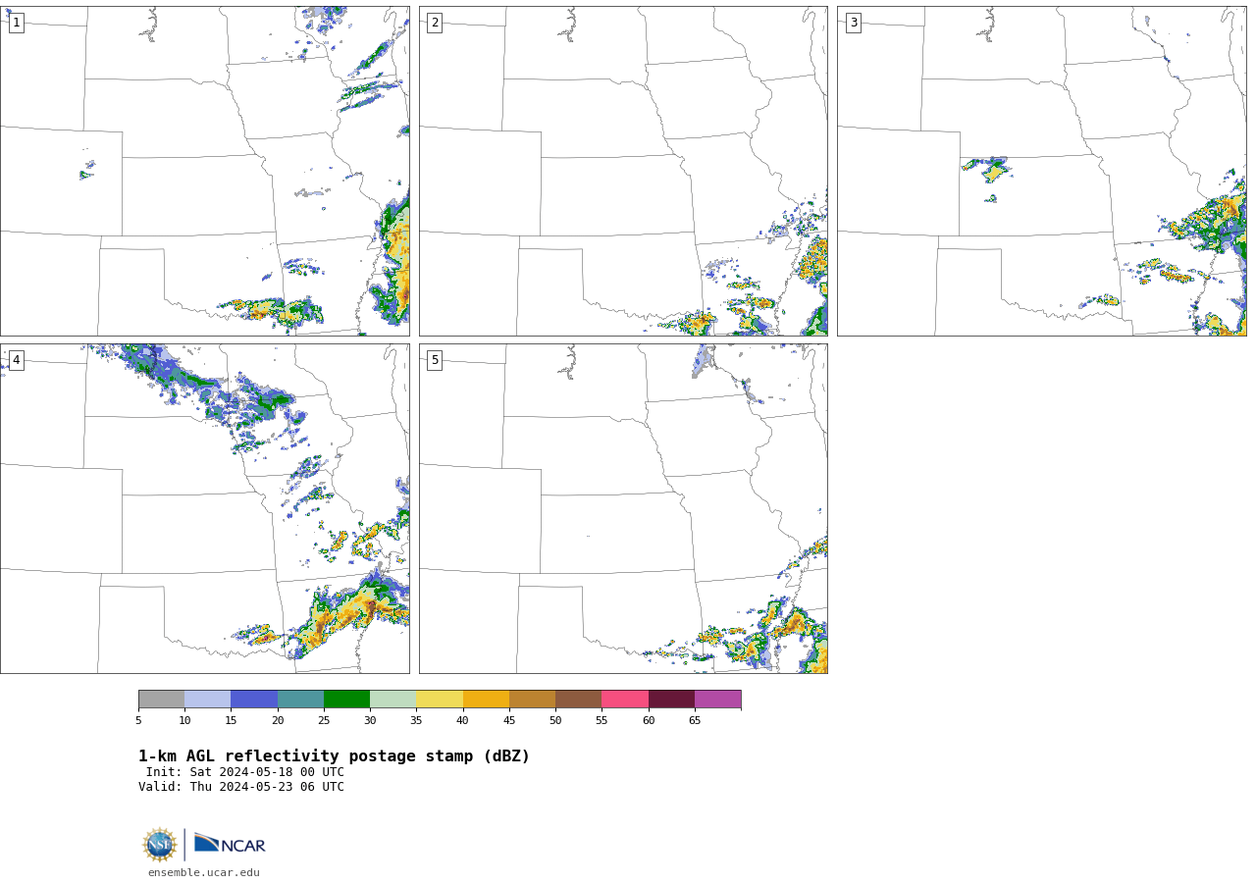Open ensemble member 5 reflectivity map
Screen dimensions: 1256x884
623,508
